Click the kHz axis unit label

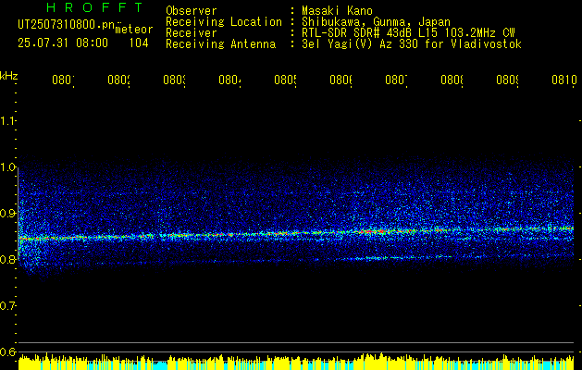(x=9, y=76)
